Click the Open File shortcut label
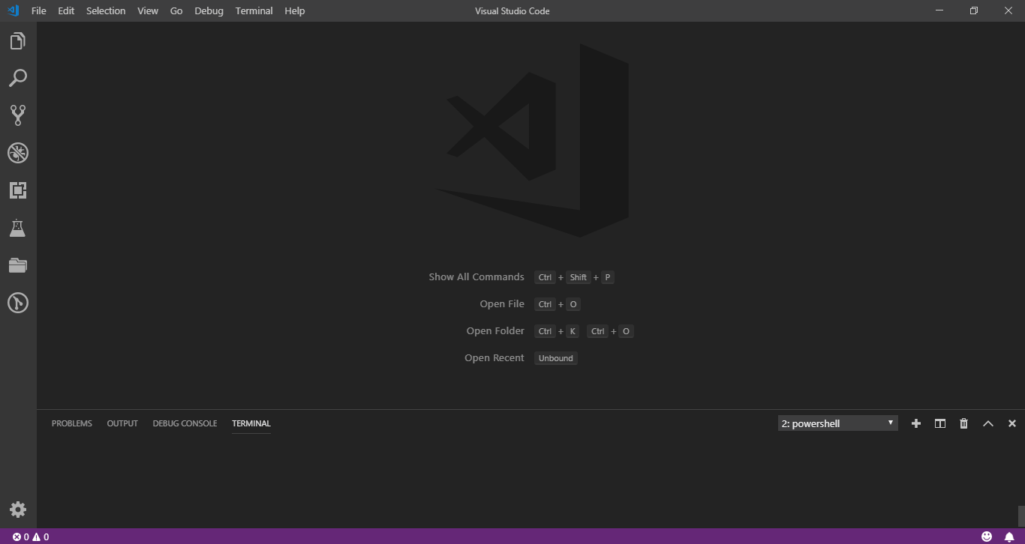This screenshot has height=544, width=1025. tap(502, 303)
